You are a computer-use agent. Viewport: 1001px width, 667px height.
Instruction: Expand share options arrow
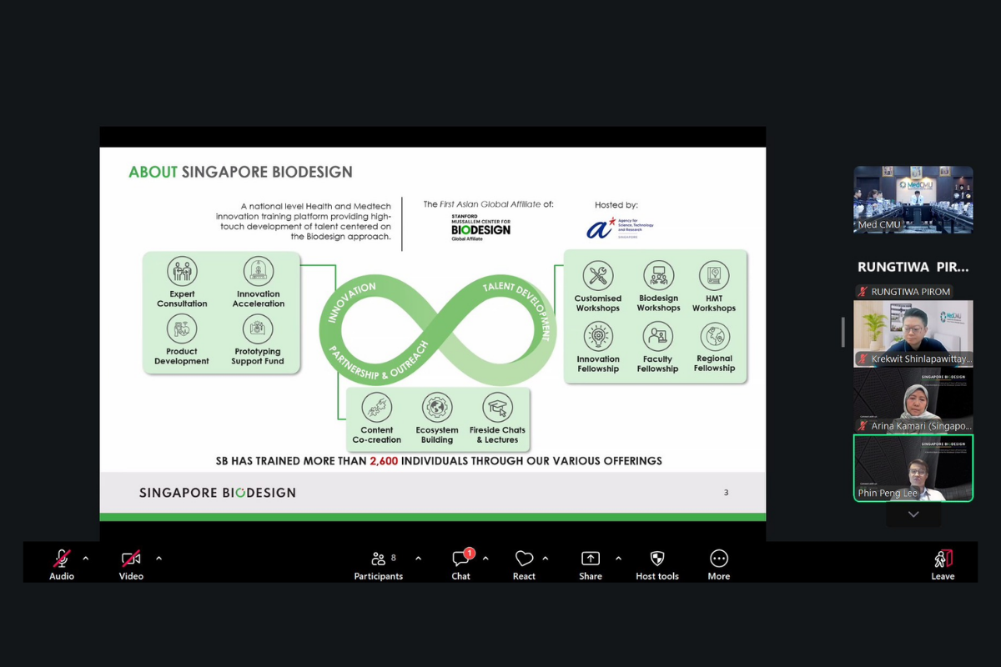click(618, 558)
